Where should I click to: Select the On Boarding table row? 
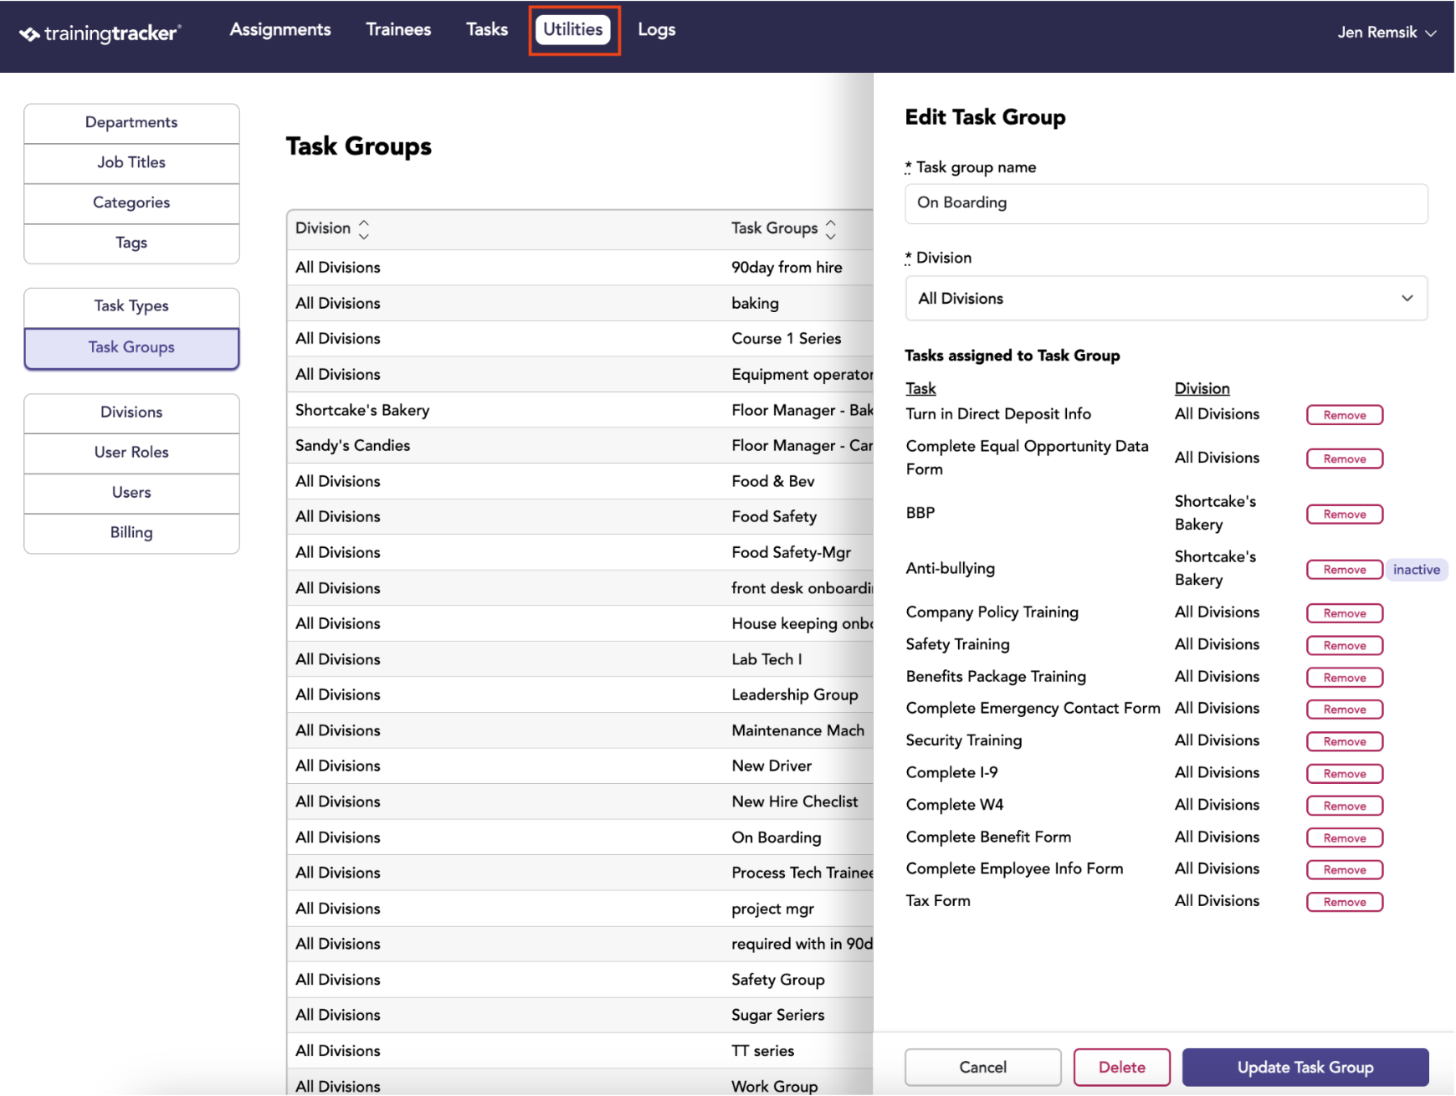(x=580, y=837)
